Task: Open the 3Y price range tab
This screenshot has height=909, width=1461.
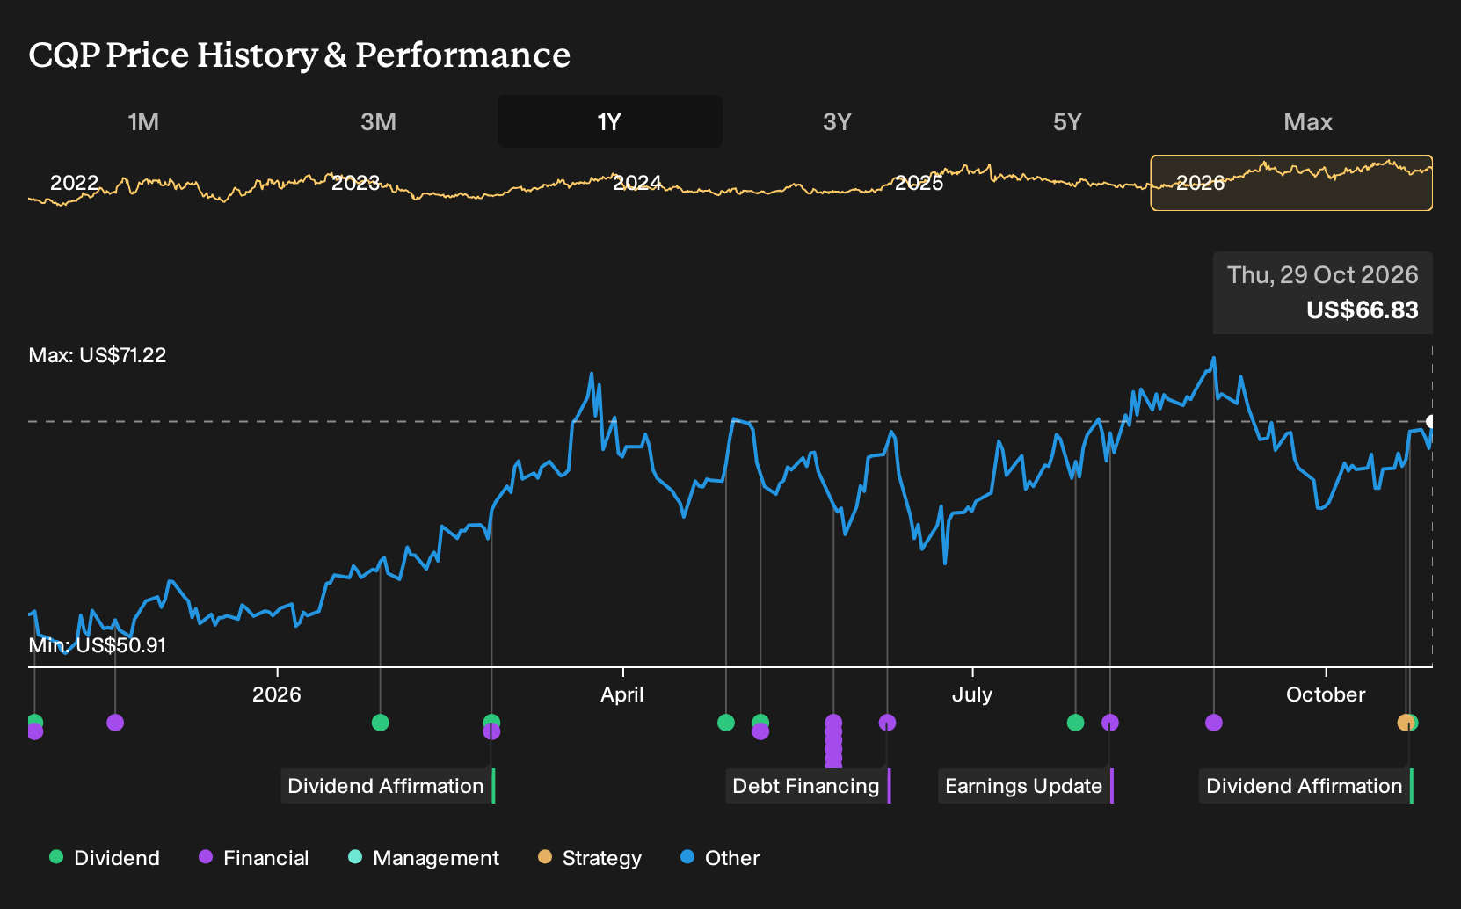Action: coord(837,121)
